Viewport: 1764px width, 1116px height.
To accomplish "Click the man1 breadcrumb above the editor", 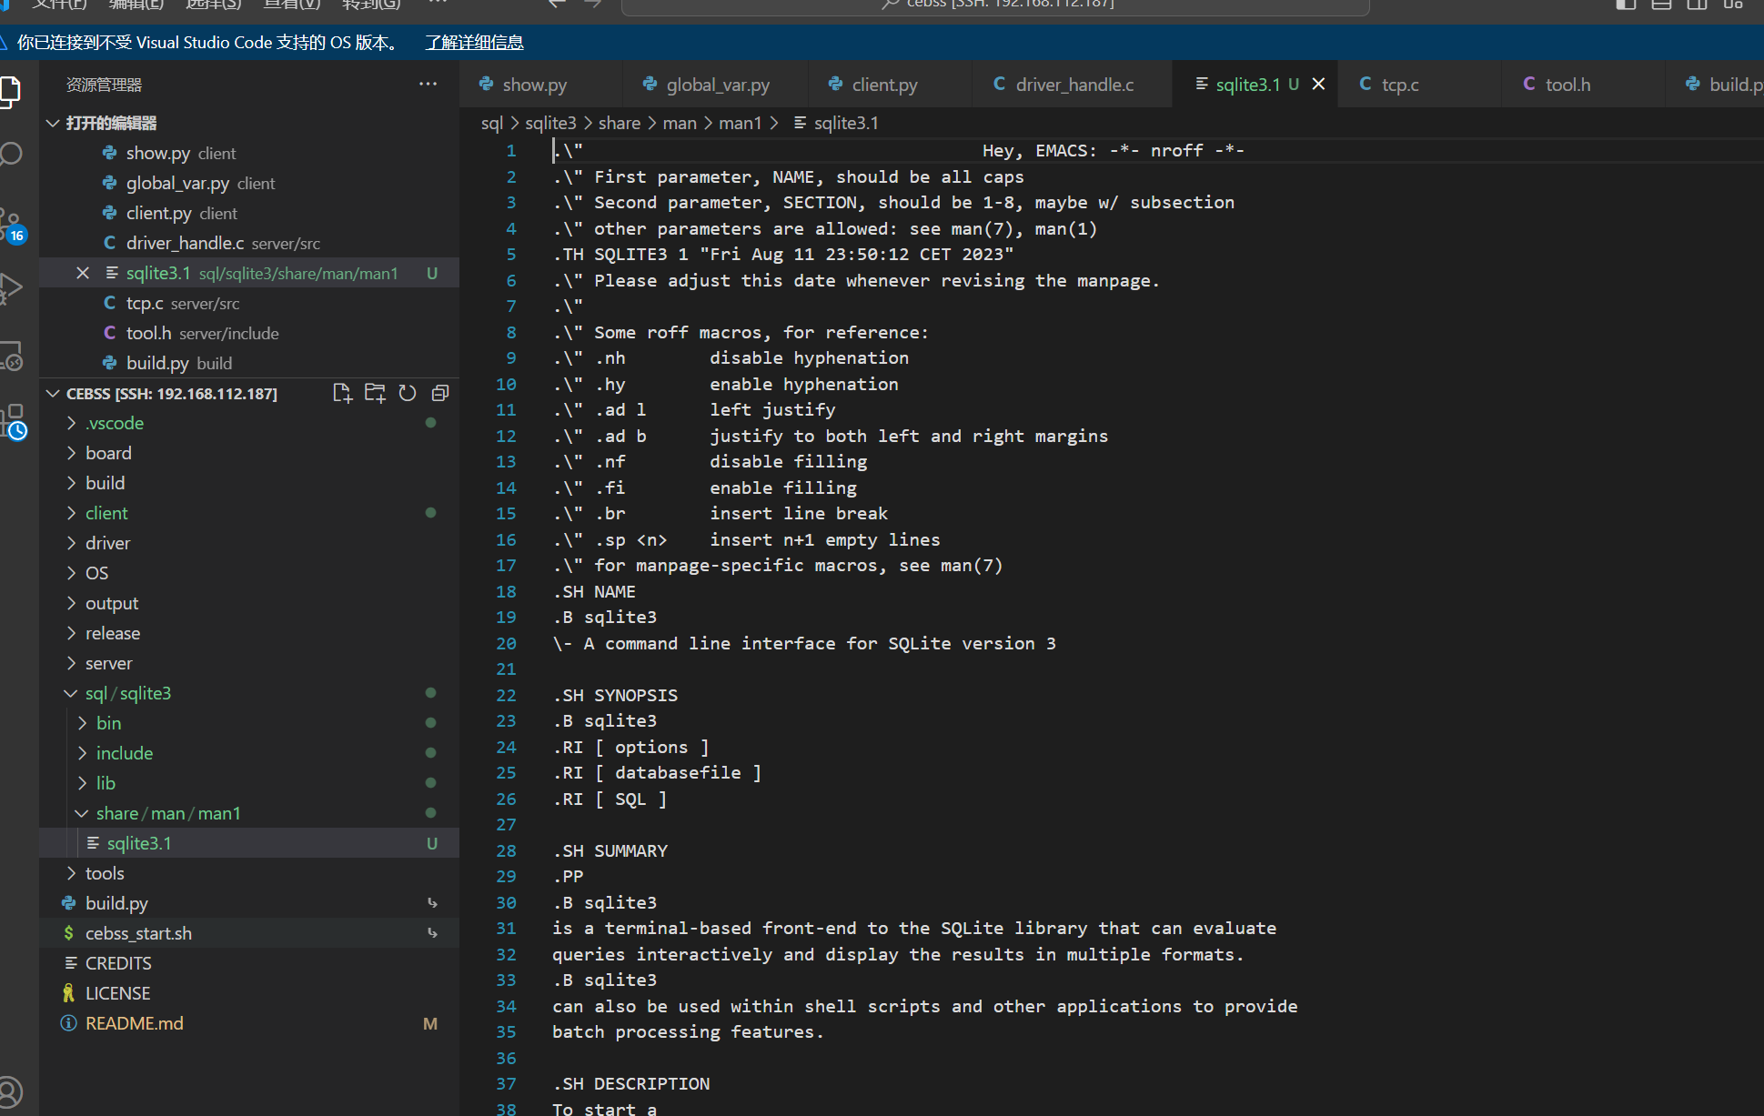I will (740, 122).
